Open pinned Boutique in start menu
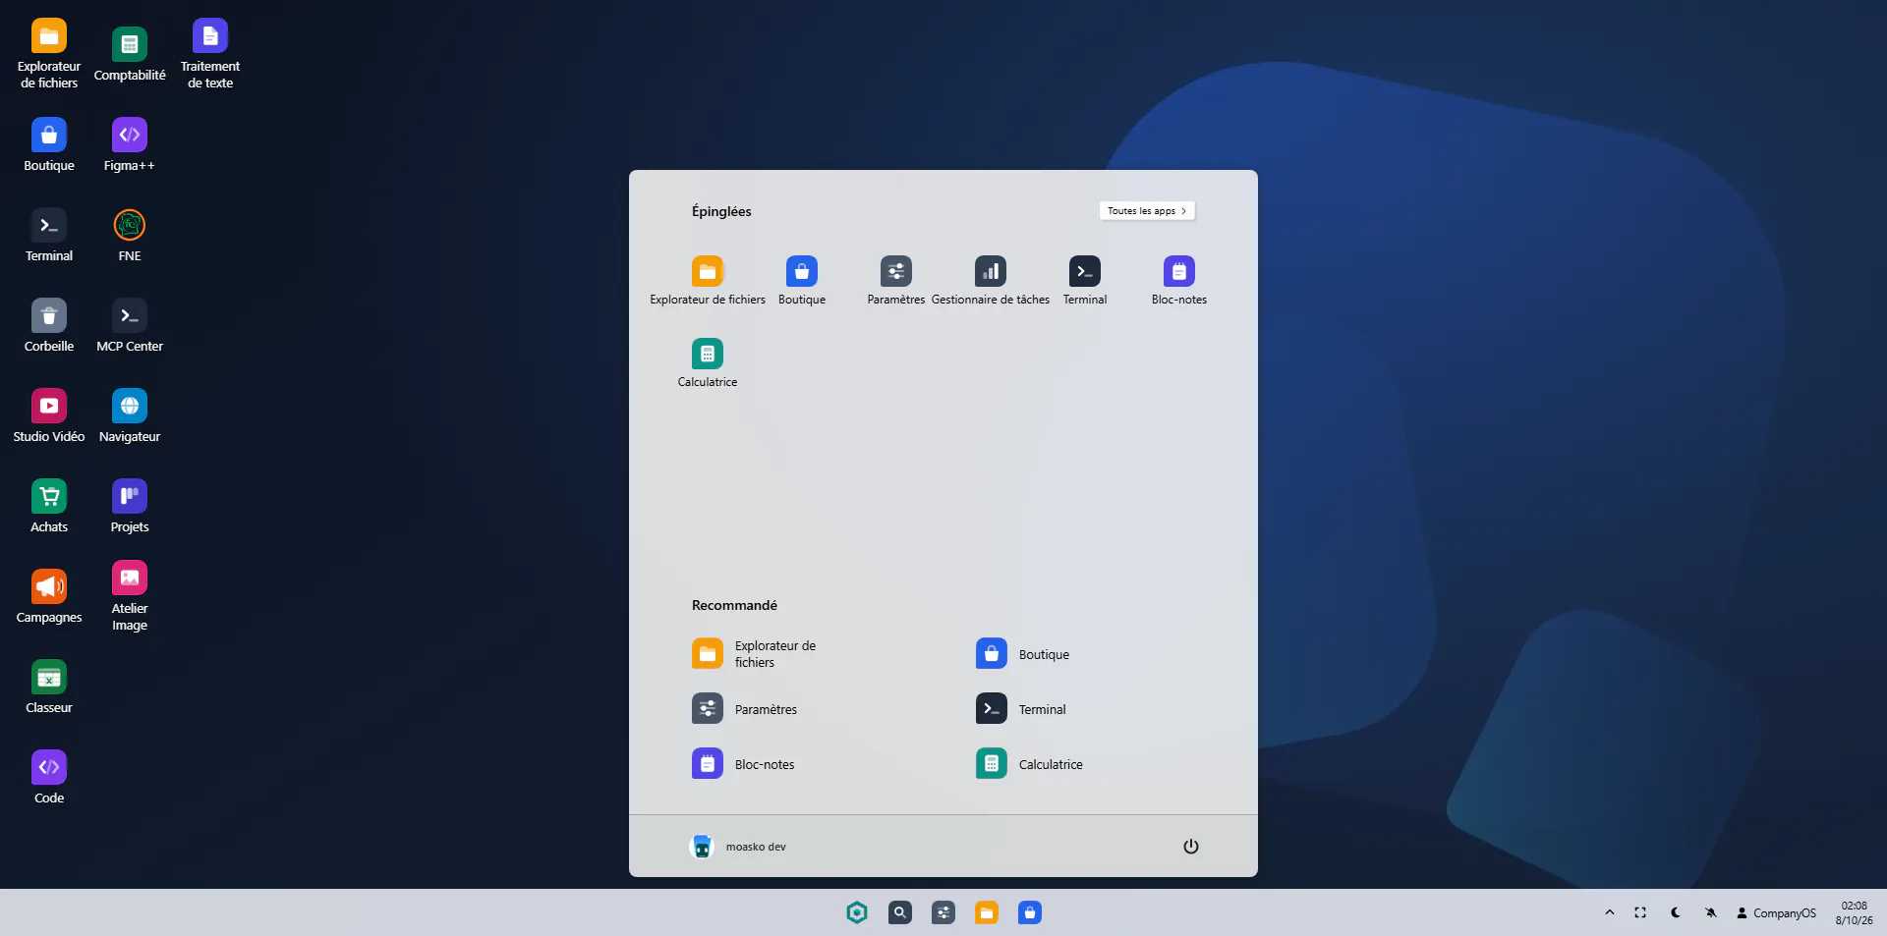Image resolution: width=1887 pixels, height=936 pixels. point(801,281)
